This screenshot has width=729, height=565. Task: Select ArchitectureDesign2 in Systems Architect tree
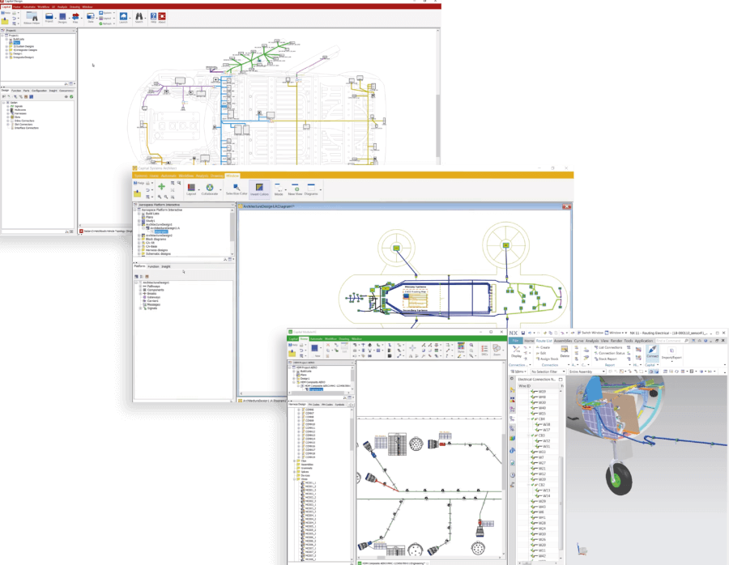[x=159, y=236]
